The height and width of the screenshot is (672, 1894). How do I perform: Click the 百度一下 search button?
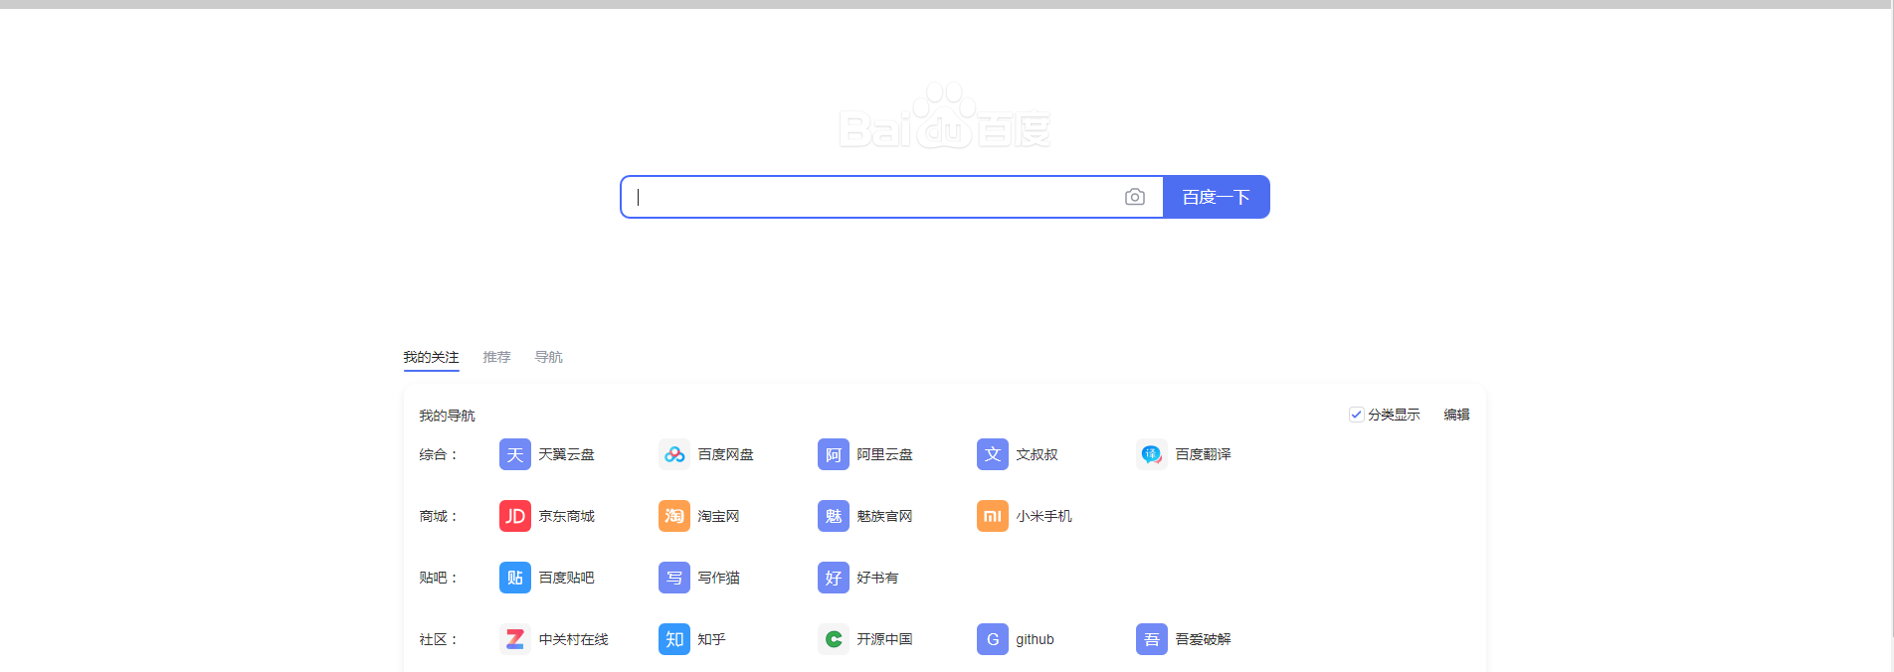1216,197
